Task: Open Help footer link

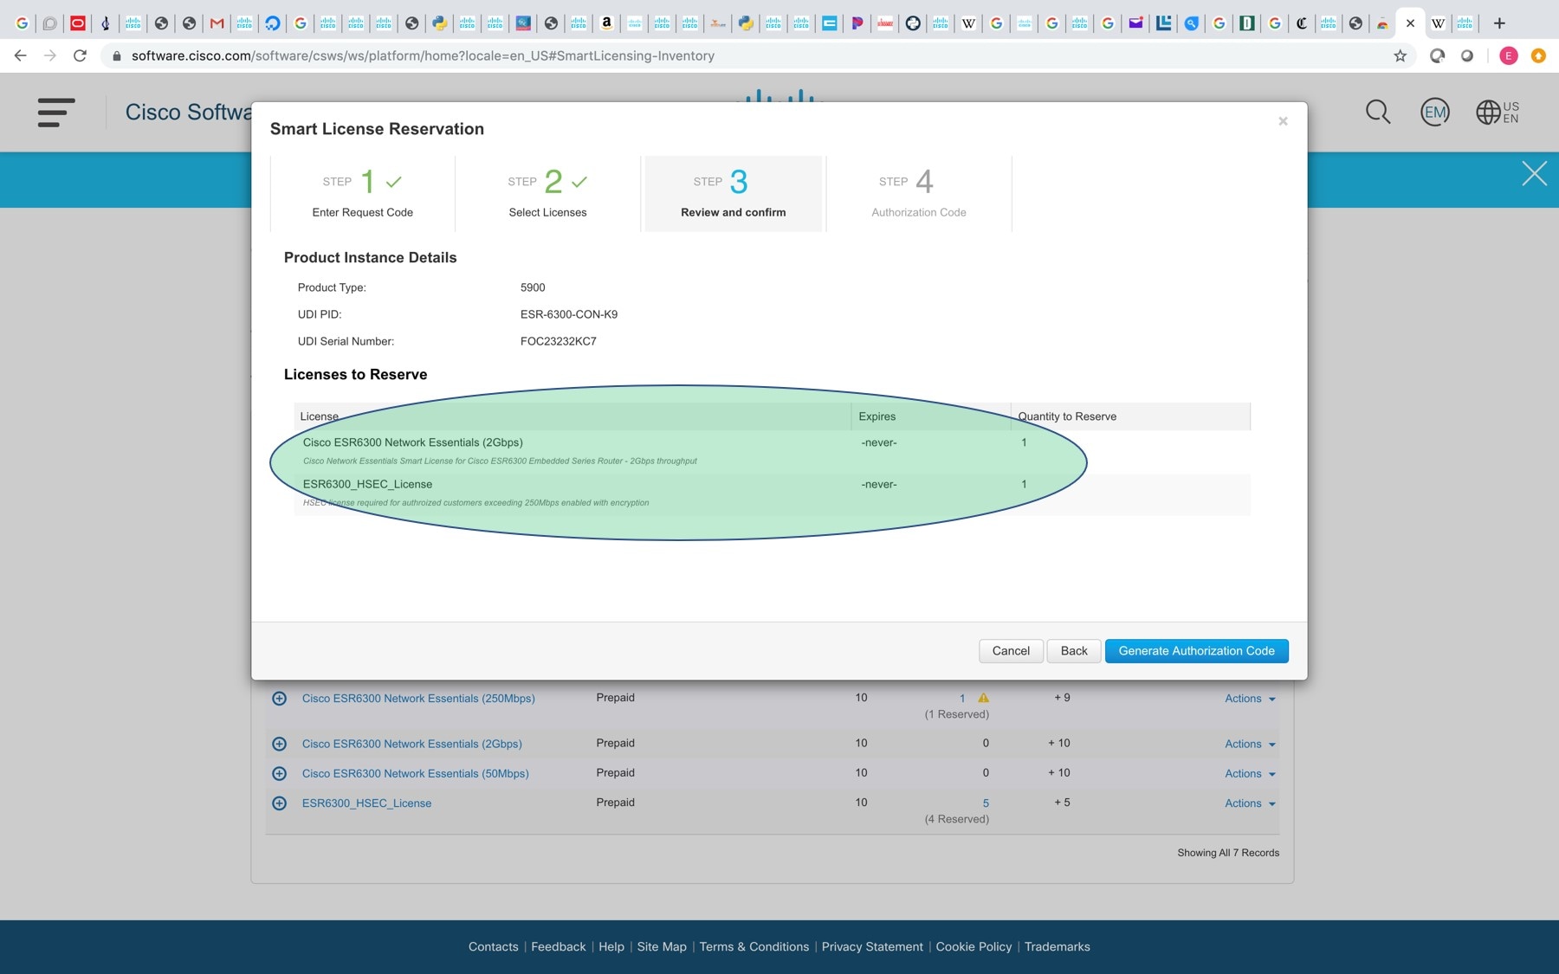Action: point(611,946)
